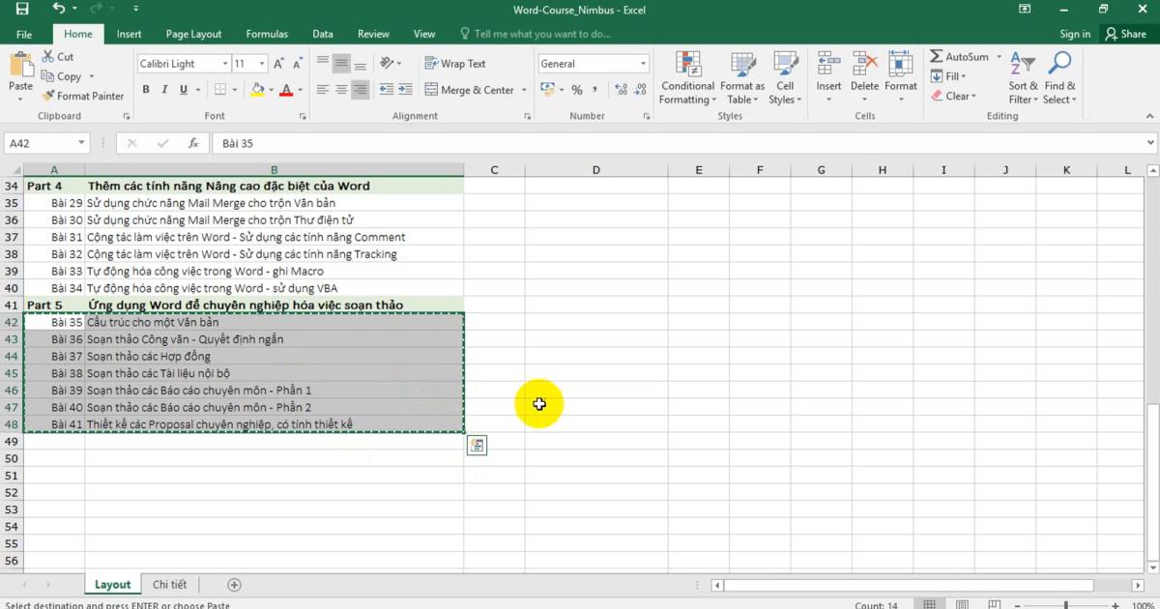Open the font name dropdown
1160x609 pixels.
[224, 63]
